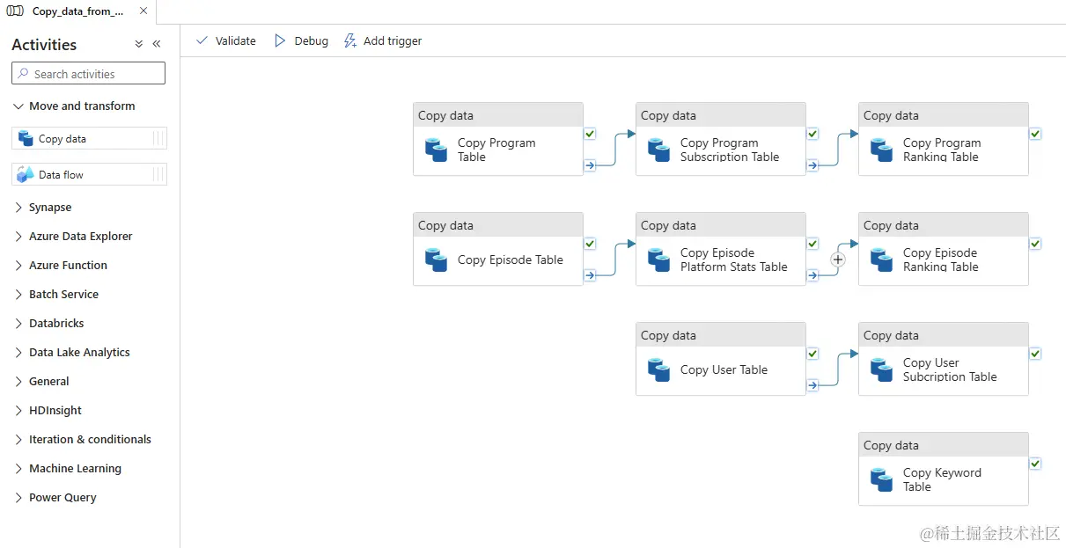The height and width of the screenshot is (548, 1066).
Task: Click the Copy User Table label
Action: click(724, 369)
